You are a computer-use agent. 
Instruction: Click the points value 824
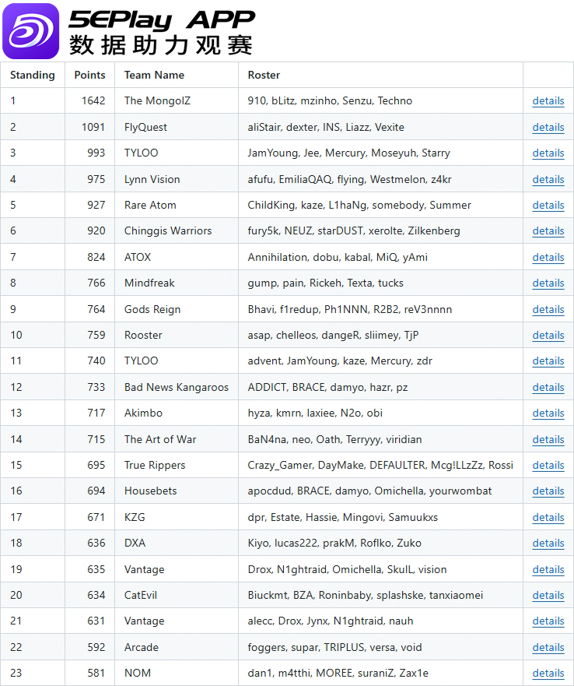coord(96,257)
